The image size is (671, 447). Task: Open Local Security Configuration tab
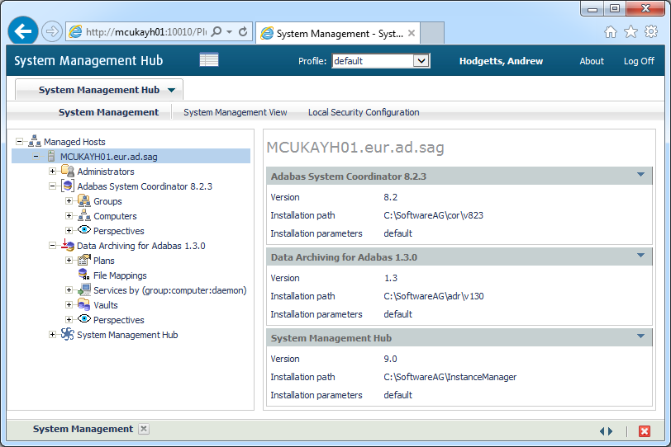coord(364,112)
